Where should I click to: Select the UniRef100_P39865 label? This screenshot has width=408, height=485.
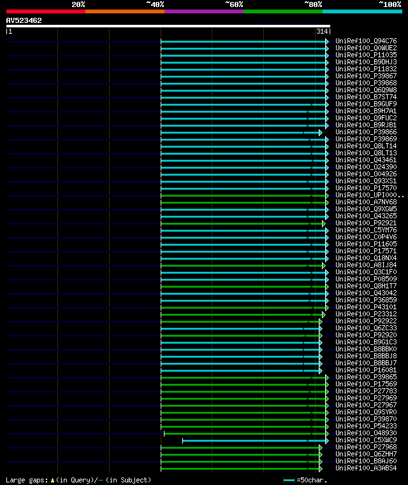366,377
